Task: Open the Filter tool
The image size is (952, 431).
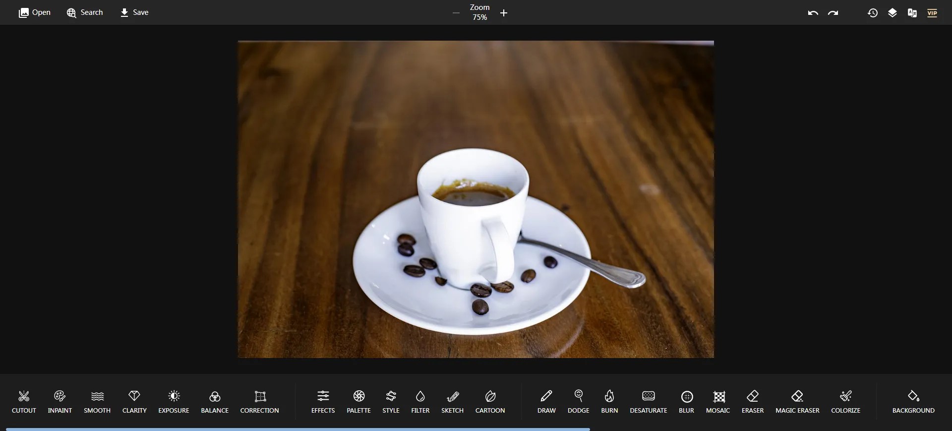Action: (x=420, y=402)
